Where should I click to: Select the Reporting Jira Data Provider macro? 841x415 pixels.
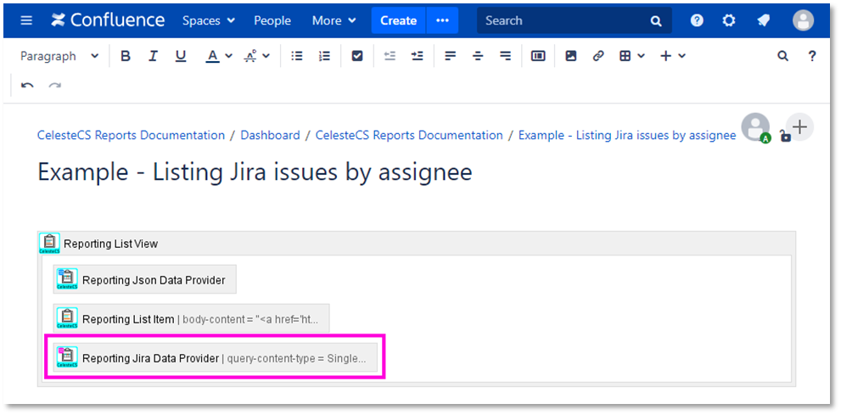pyautogui.click(x=215, y=357)
